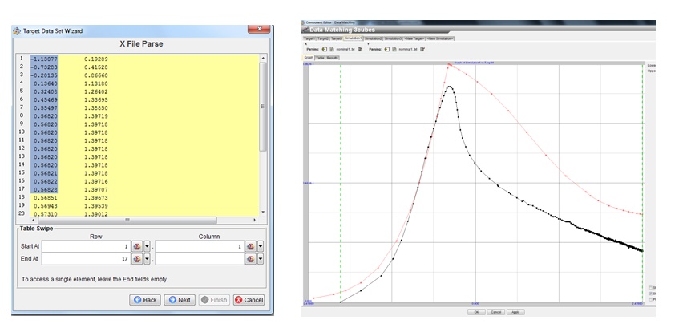The image size is (683, 328).
Task: Click the first X Parsing icon in Data Matching
Action: pos(325,49)
